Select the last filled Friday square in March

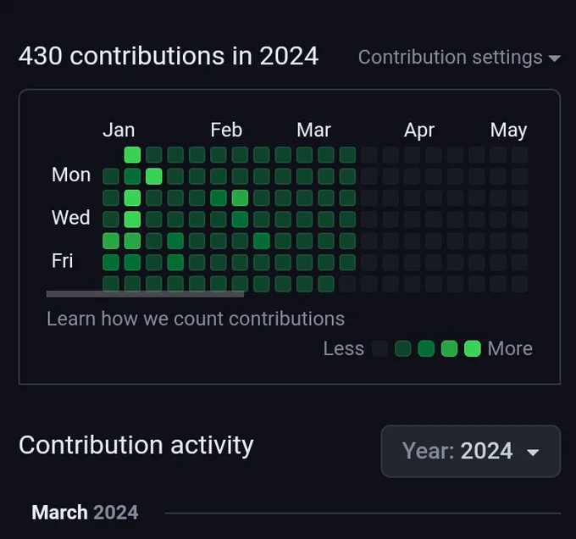[x=347, y=263]
